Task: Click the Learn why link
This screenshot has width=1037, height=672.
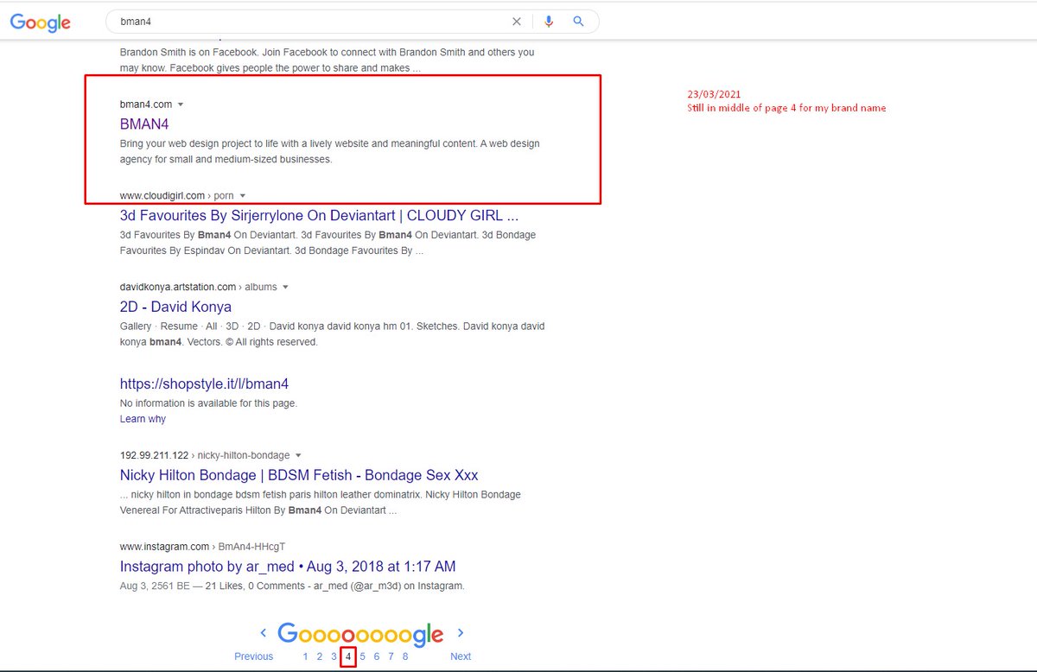Action: tap(143, 419)
